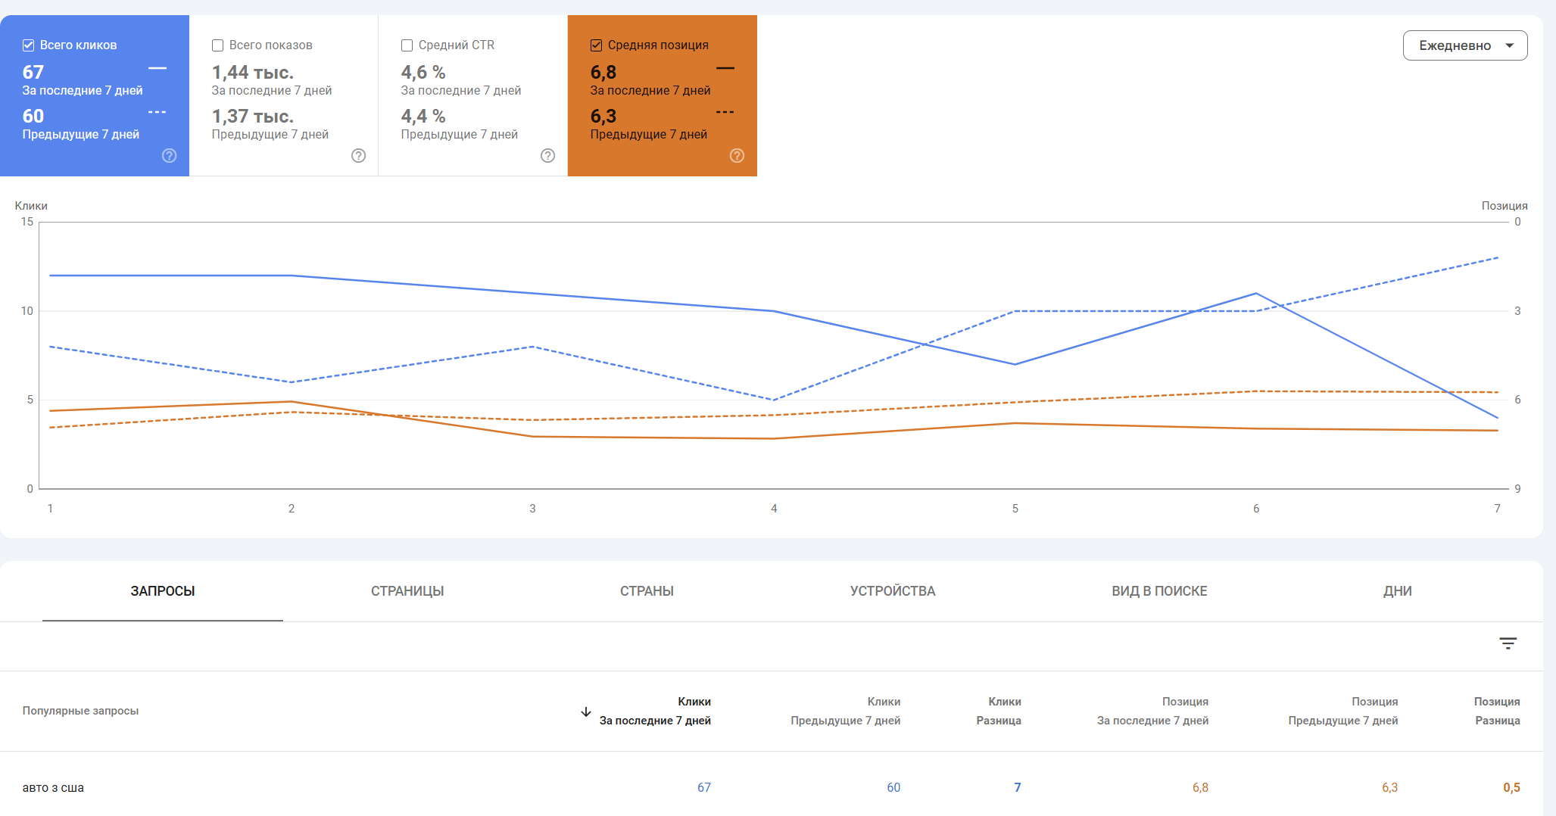1556x816 pixels.
Task: Open the ДНИ tab
Action: click(1397, 591)
